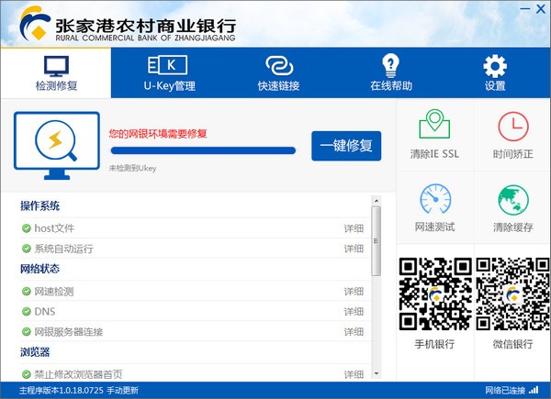This screenshot has height=399, width=551.
Task: Open 详细 for 禁止修改浏览器首页
Action: [354, 374]
